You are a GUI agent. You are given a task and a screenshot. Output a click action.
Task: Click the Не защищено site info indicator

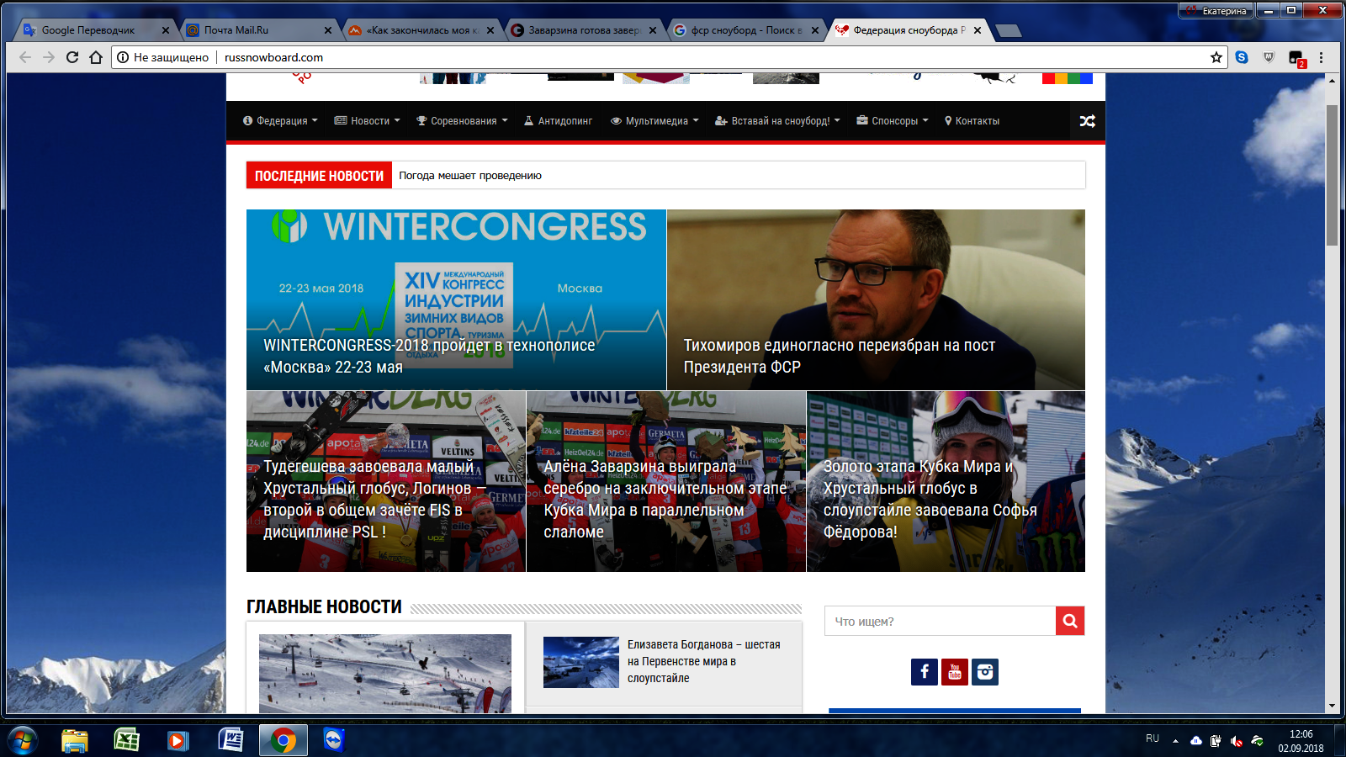(163, 57)
